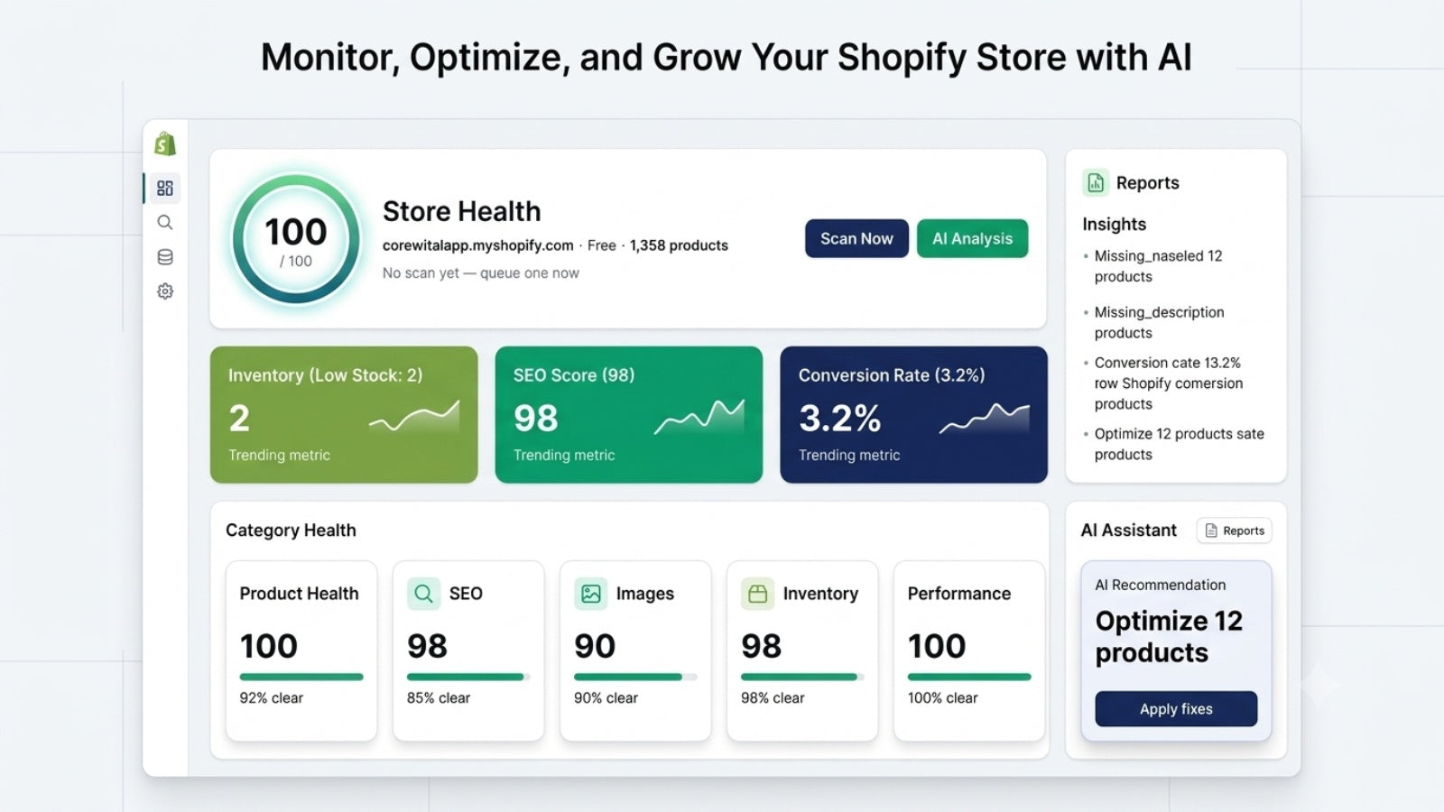Select the SEO Score 98 card

tap(629, 415)
